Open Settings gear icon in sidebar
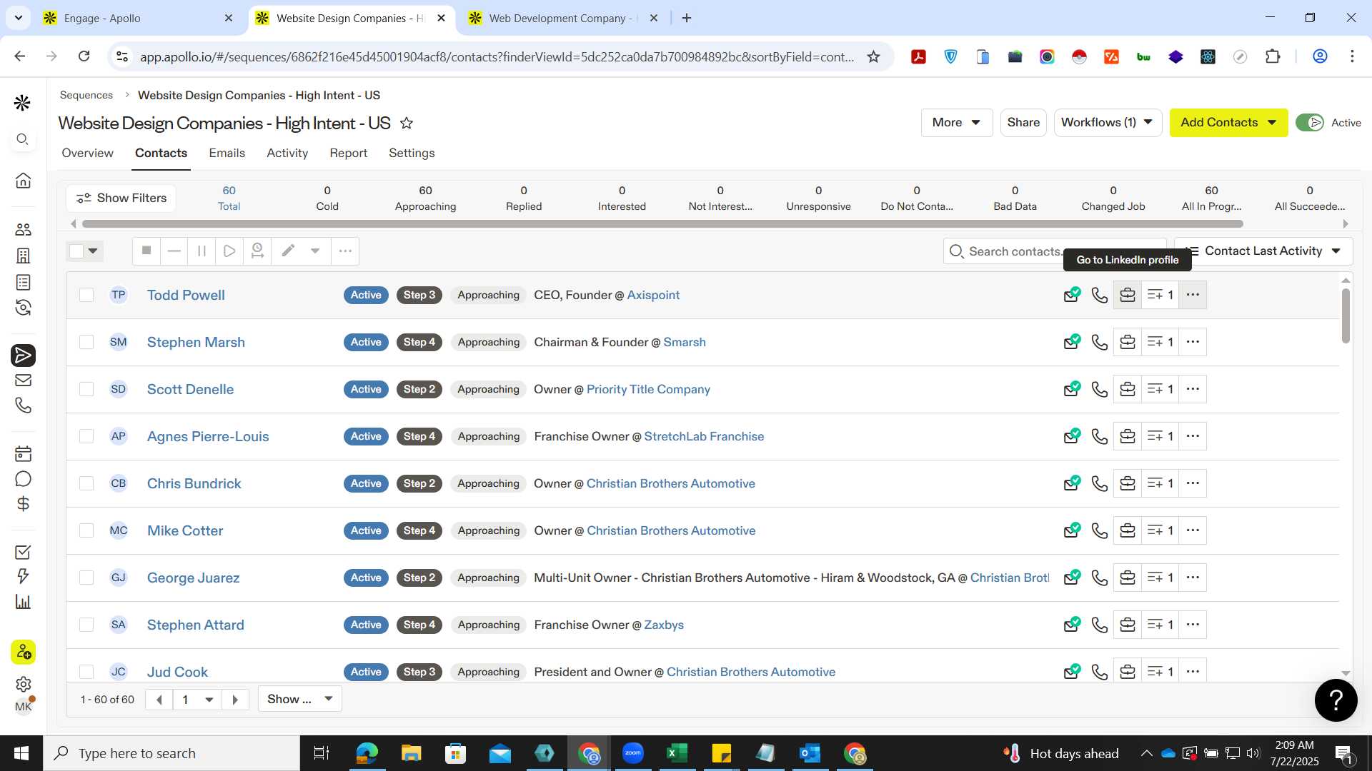The width and height of the screenshot is (1372, 771). (23, 684)
